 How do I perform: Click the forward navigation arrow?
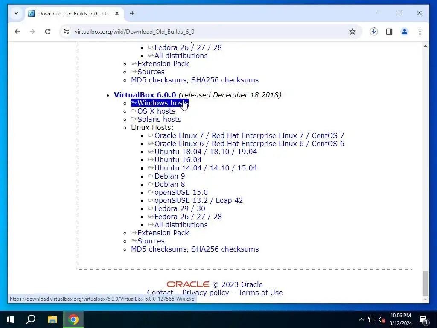(32, 32)
